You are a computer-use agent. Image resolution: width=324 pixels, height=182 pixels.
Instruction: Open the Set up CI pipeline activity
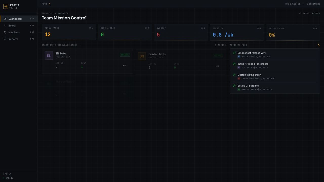click(248, 86)
